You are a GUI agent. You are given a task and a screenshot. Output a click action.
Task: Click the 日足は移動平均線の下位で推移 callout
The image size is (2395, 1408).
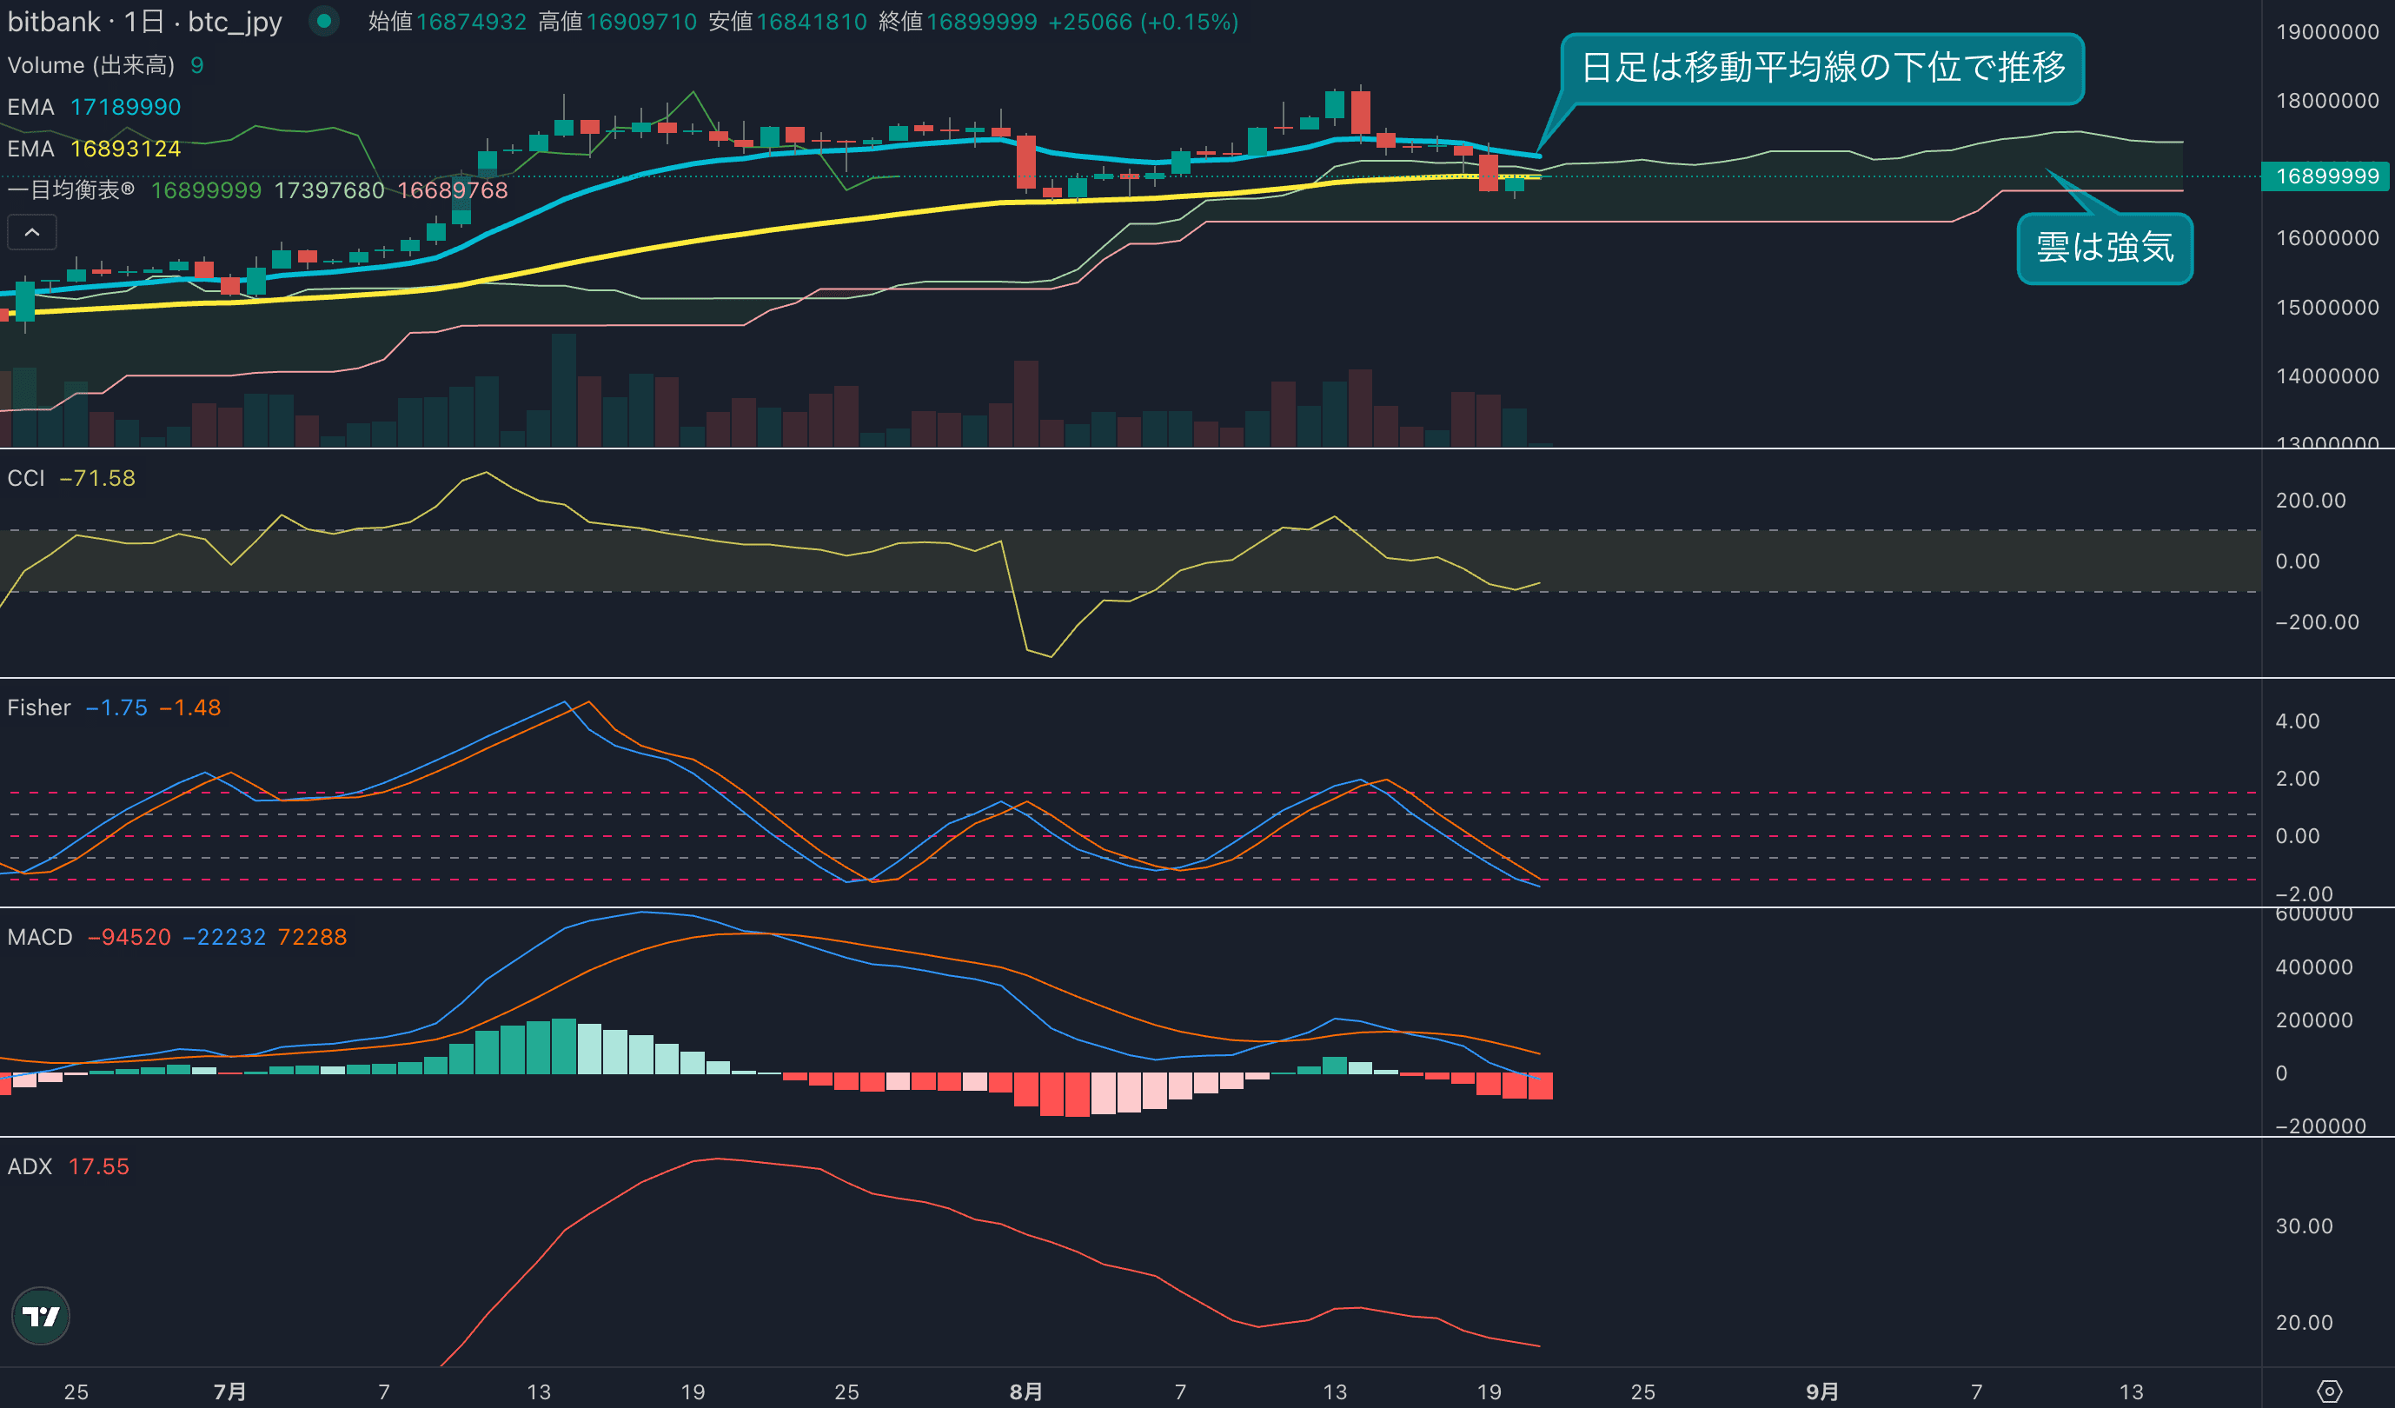coord(1822,68)
